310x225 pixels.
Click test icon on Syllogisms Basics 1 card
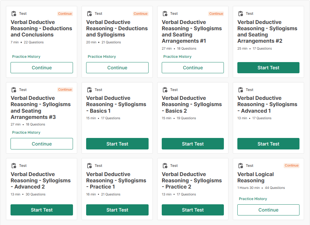click(x=89, y=90)
